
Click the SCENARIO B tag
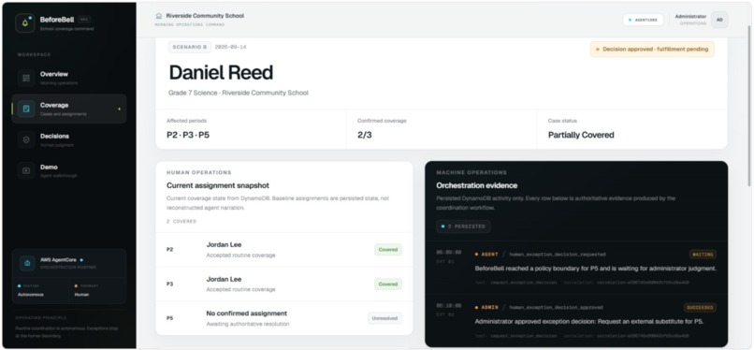(190, 47)
